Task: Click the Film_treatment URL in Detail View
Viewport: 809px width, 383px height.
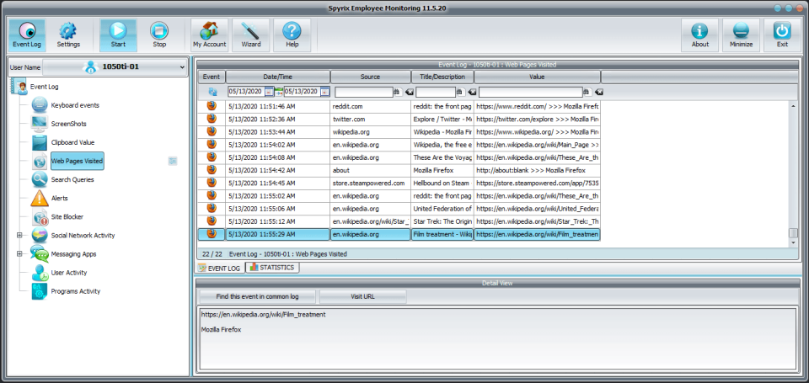Action: click(263, 315)
